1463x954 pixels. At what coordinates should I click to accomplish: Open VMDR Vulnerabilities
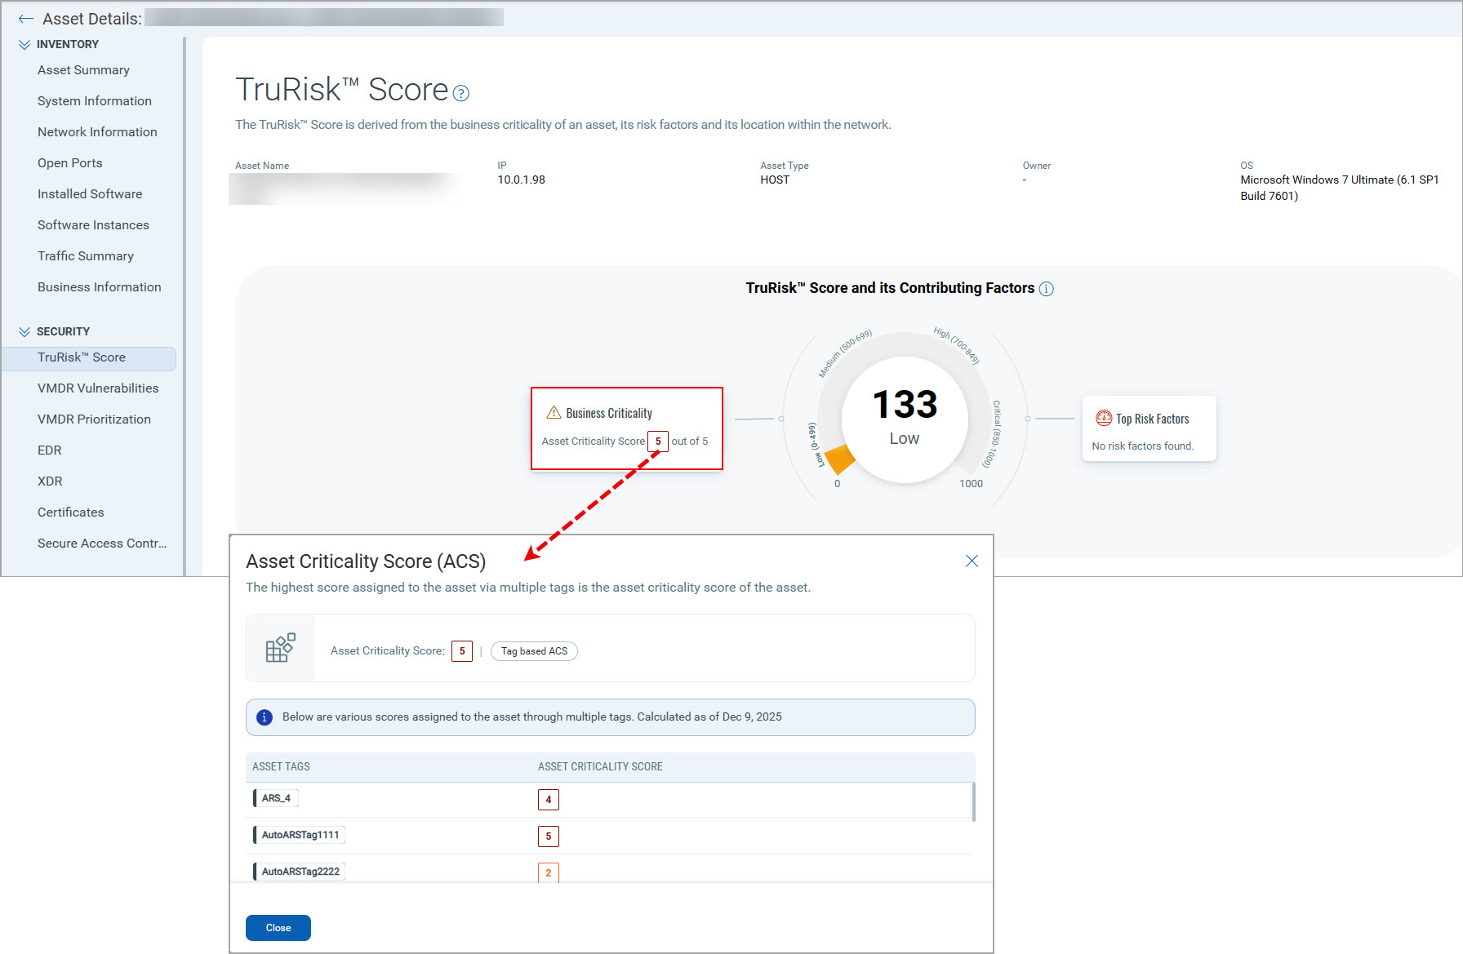click(x=98, y=388)
